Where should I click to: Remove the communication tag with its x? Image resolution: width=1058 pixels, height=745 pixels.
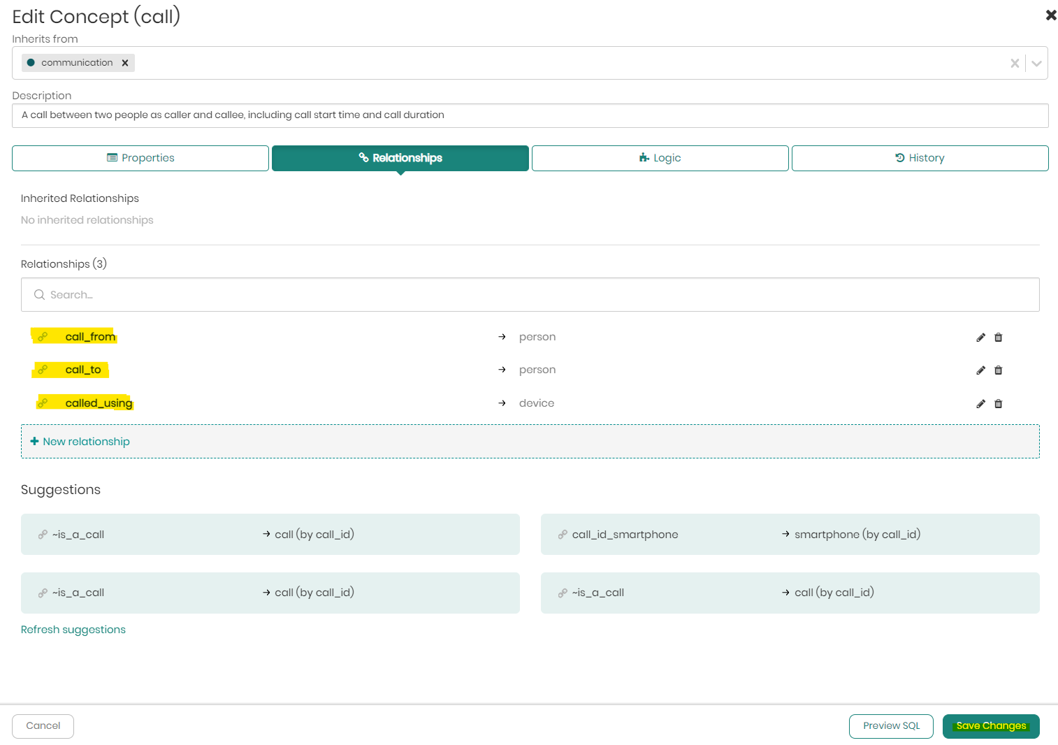[x=125, y=63]
